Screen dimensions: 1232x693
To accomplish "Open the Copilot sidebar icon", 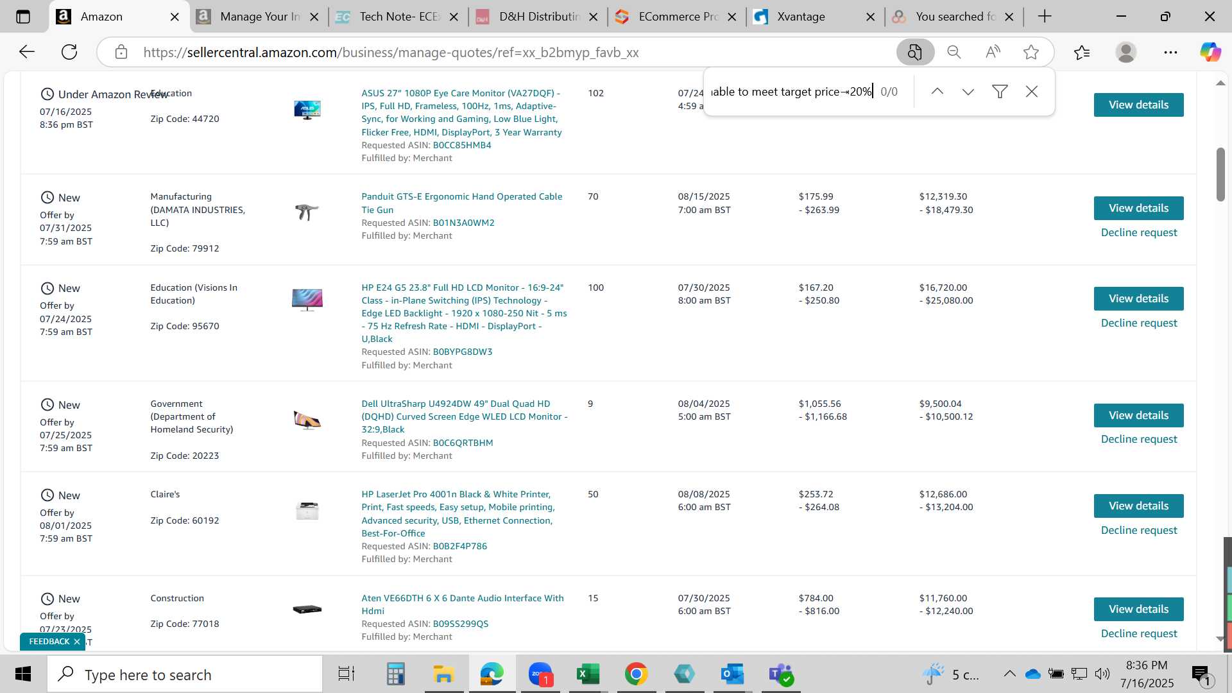I will [x=1210, y=52].
